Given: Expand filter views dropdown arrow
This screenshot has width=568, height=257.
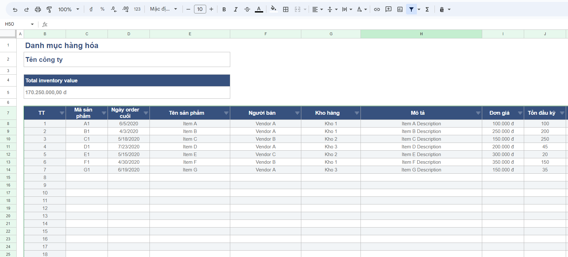Looking at the screenshot, I should (419, 9).
